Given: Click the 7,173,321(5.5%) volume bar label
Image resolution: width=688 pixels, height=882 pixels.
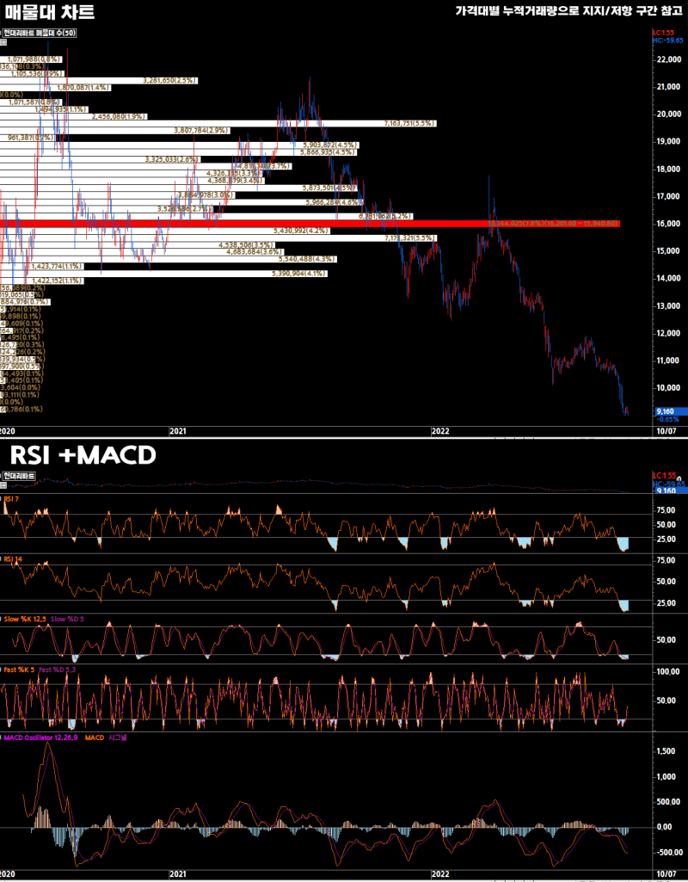Looking at the screenshot, I should coord(410,238).
